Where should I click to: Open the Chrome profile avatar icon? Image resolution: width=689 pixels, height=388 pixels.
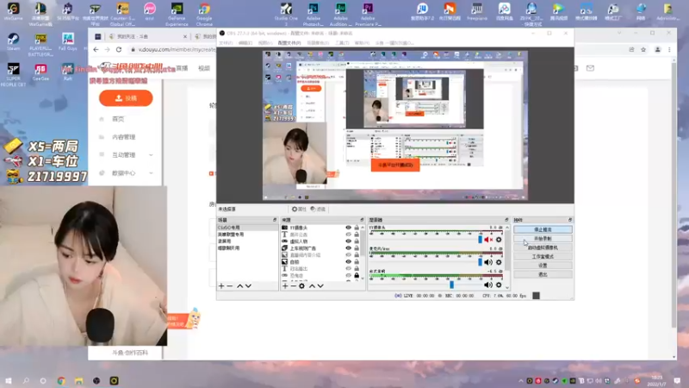pos(658,50)
